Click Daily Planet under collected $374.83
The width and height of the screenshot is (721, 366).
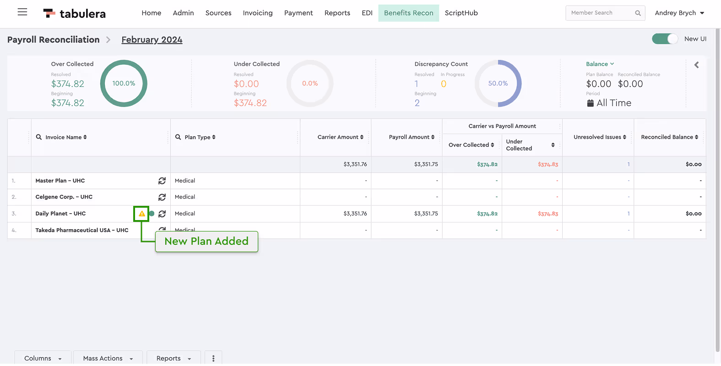tap(548, 214)
